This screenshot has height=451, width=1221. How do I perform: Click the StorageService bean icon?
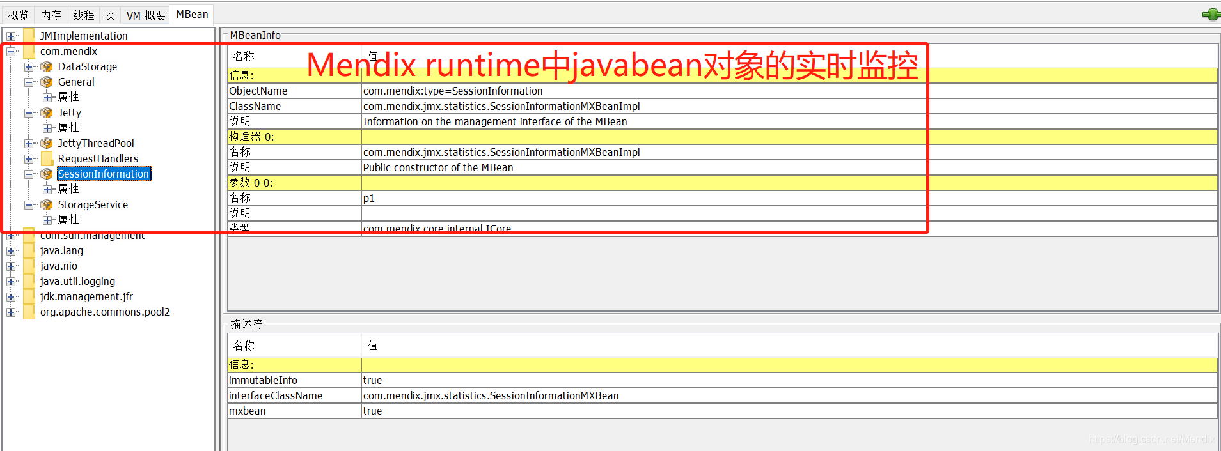tap(47, 204)
